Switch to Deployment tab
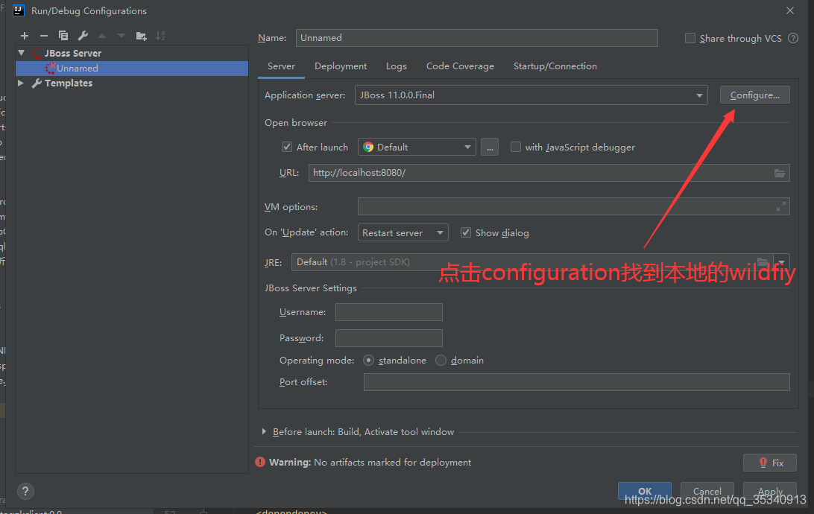814x514 pixels. [x=341, y=66]
